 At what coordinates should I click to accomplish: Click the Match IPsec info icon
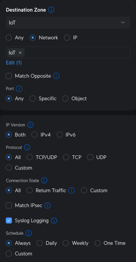click(48, 205)
